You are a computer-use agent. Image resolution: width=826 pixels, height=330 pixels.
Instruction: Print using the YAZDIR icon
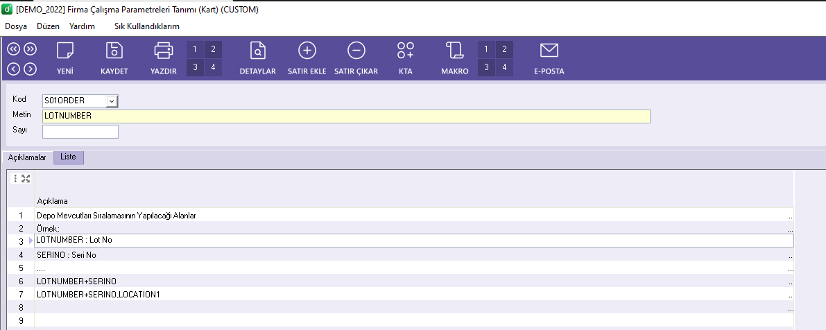pos(163,51)
